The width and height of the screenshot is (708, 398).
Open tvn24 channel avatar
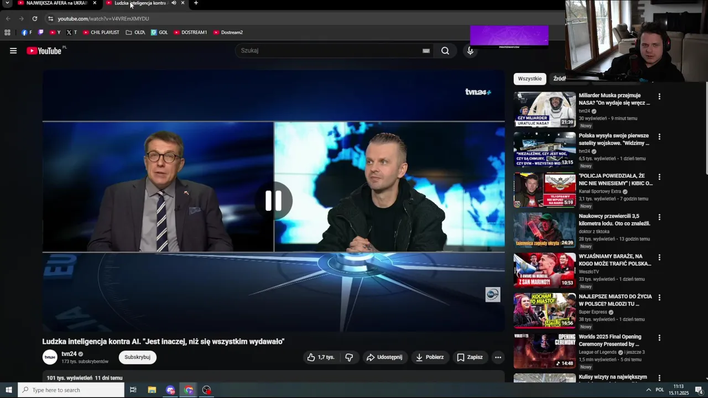[x=50, y=357]
